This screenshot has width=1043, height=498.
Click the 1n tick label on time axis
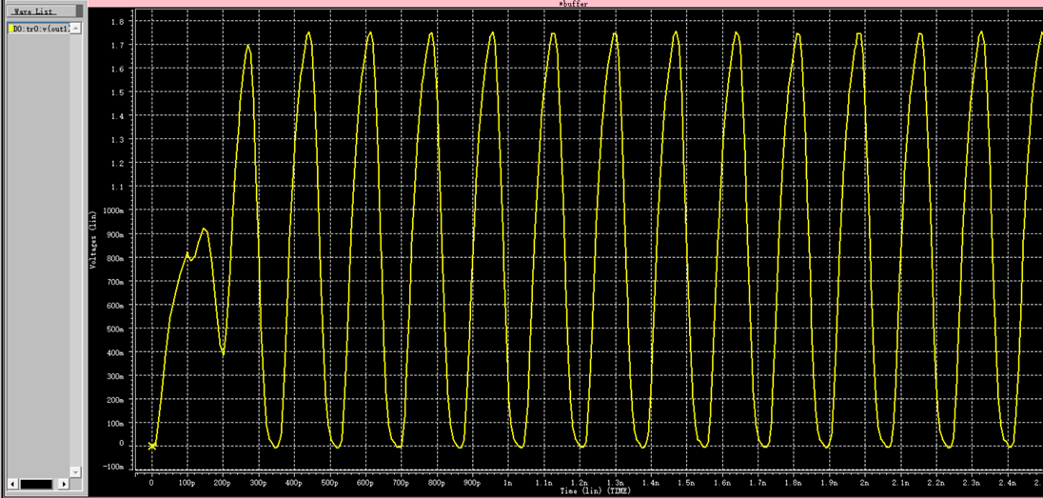tap(507, 482)
